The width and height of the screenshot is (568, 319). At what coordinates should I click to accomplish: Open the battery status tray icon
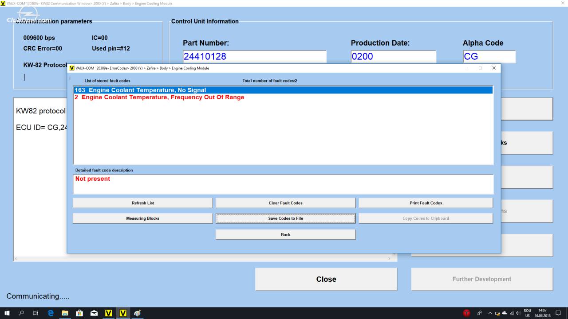[x=497, y=313]
